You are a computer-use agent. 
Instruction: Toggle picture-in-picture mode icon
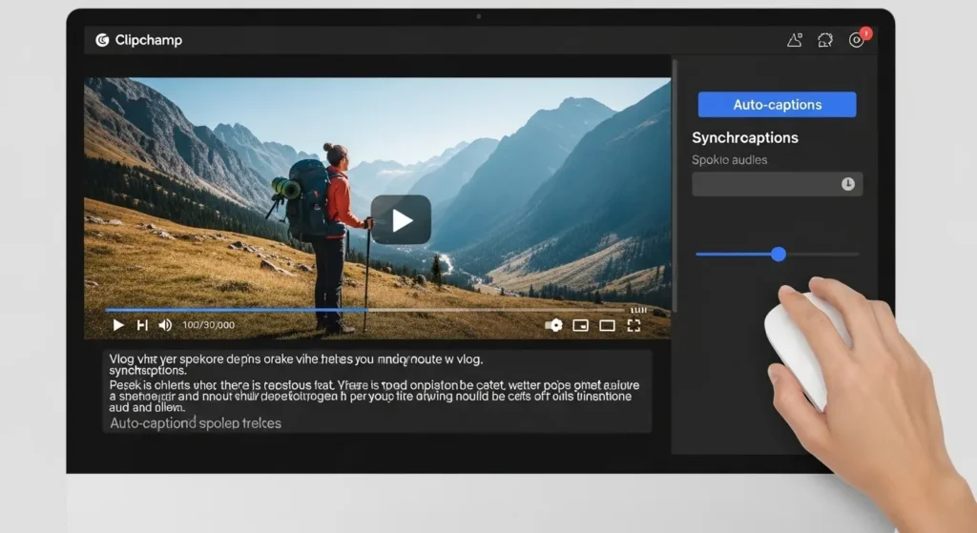580,325
